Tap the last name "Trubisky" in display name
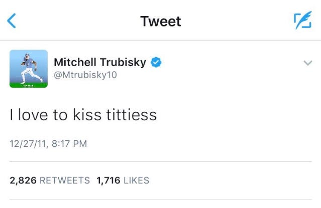Screen dimensions: 321x208 click(x=123, y=63)
